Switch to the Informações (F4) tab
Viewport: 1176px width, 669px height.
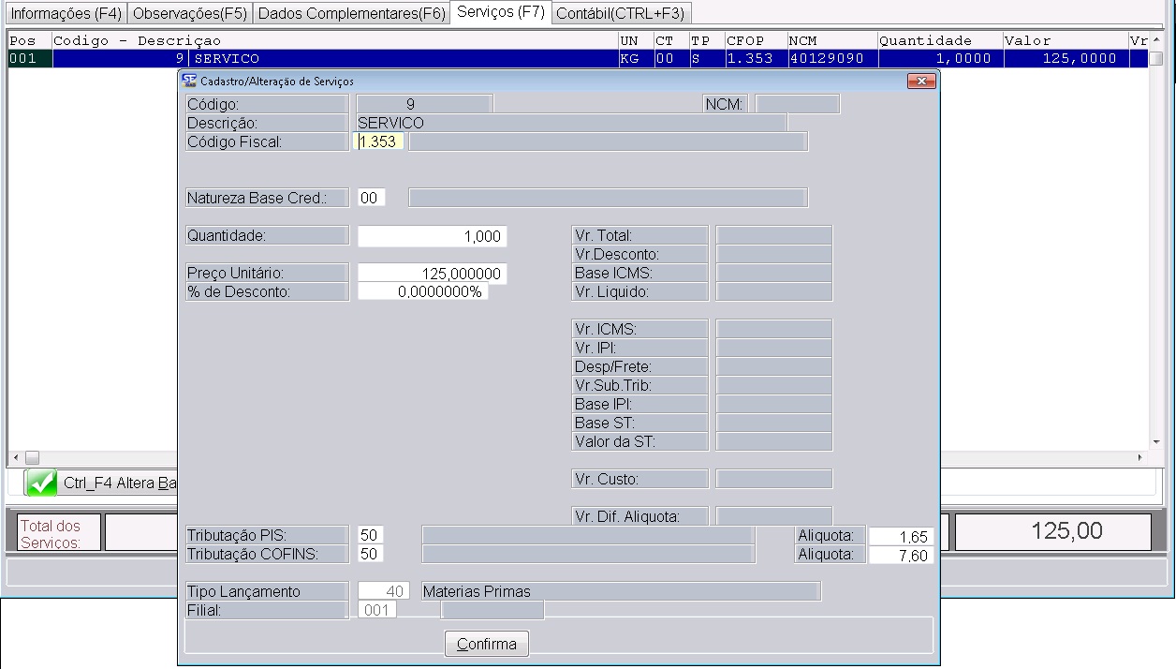[66, 13]
